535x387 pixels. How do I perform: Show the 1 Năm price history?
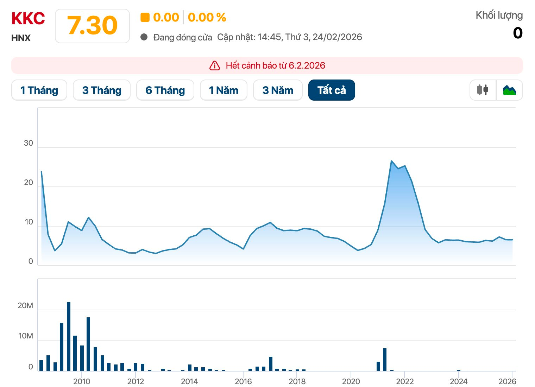pyautogui.click(x=224, y=90)
